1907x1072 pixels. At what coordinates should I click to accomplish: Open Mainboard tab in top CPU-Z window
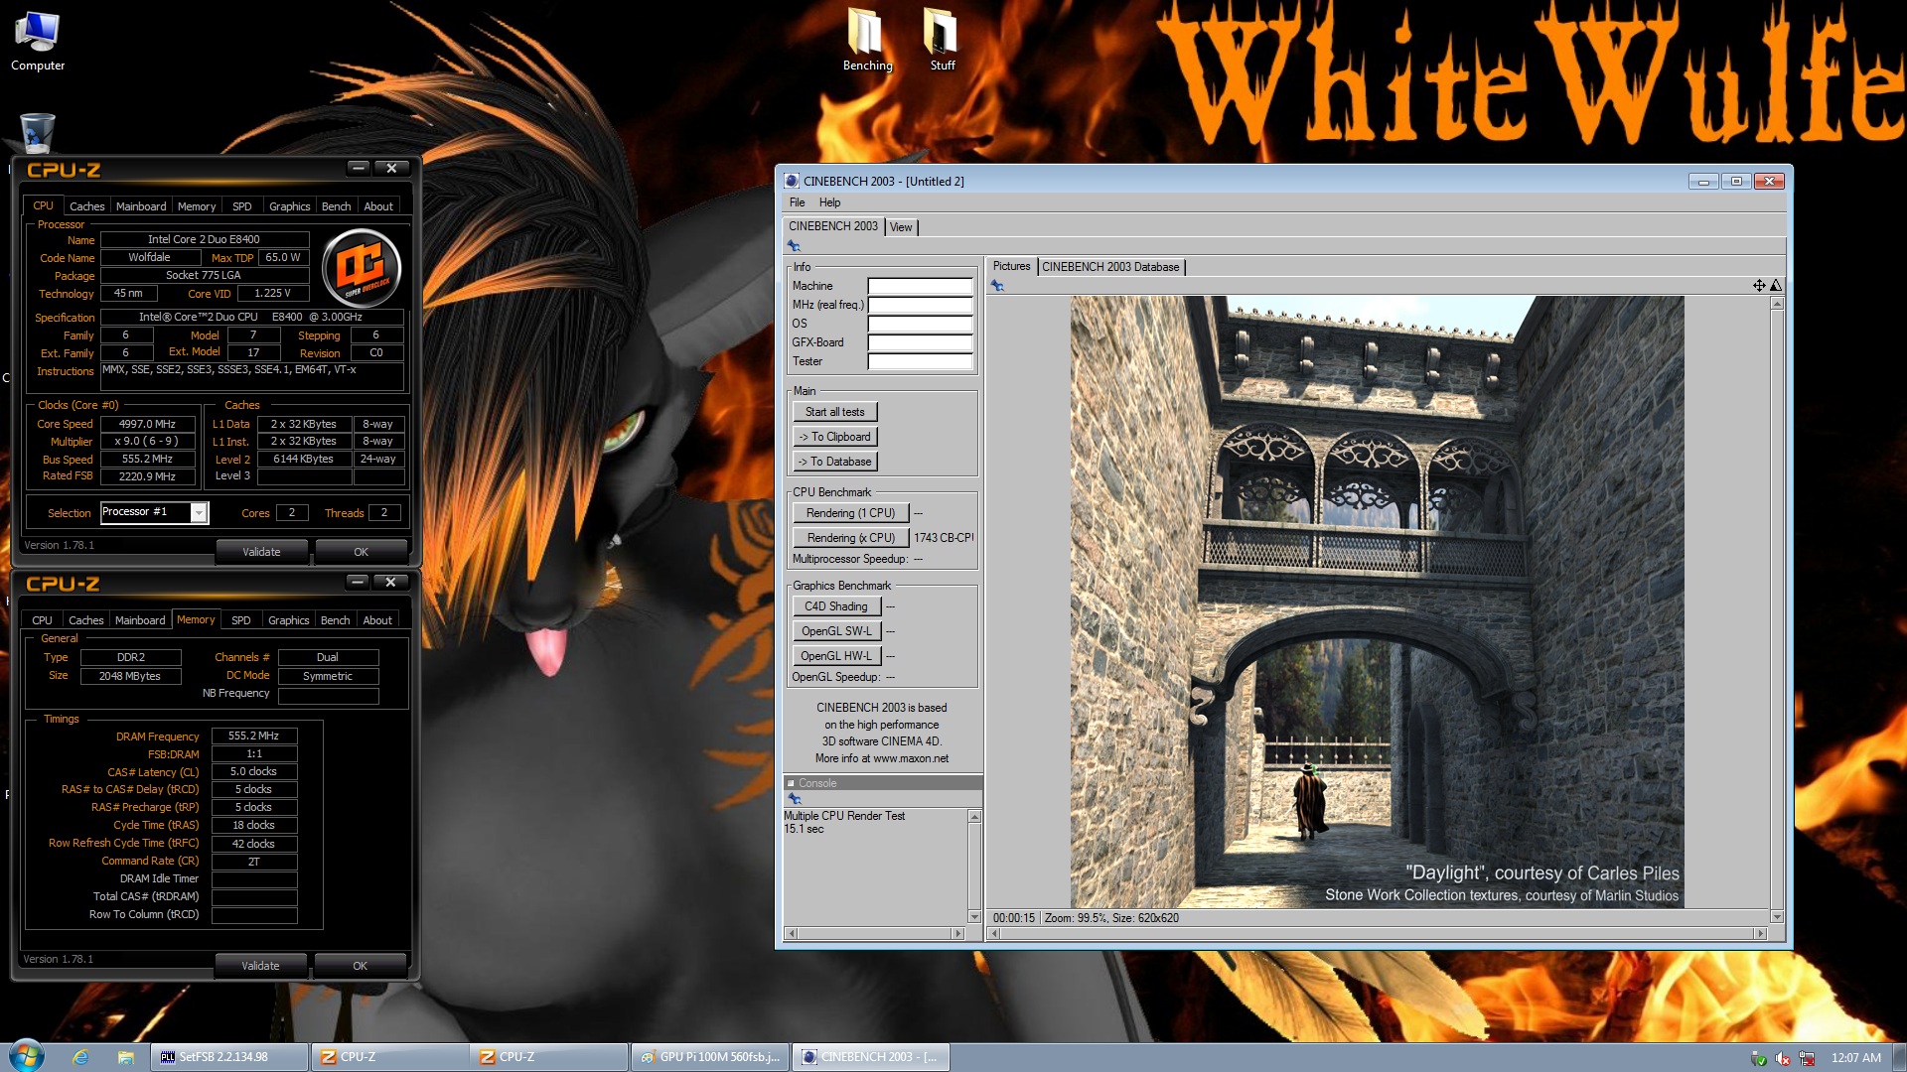click(141, 206)
